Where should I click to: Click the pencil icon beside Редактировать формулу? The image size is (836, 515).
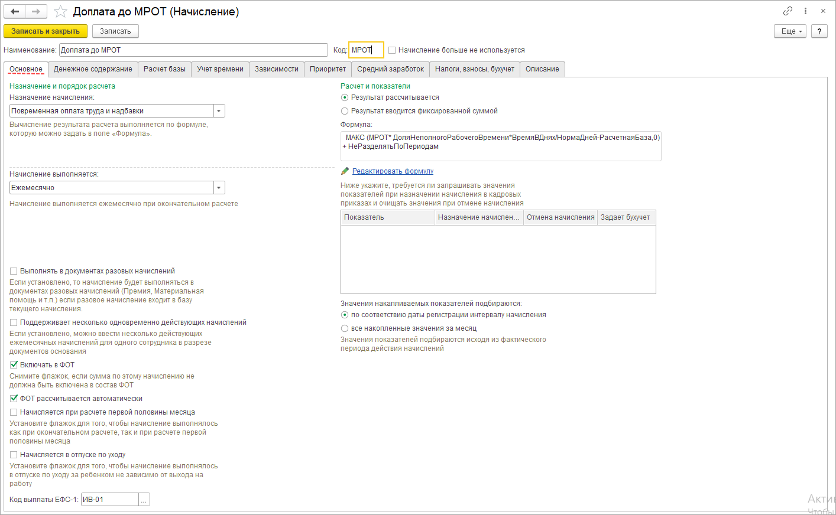click(x=345, y=171)
